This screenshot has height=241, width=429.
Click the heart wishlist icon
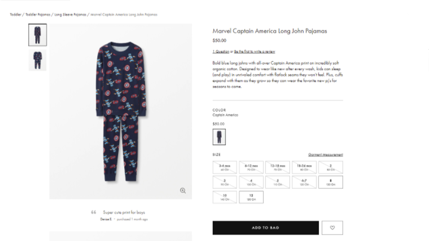coord(332,228)
